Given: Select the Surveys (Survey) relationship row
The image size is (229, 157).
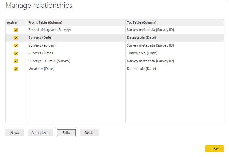Looking at the screenshot, I should coord(115,45).
